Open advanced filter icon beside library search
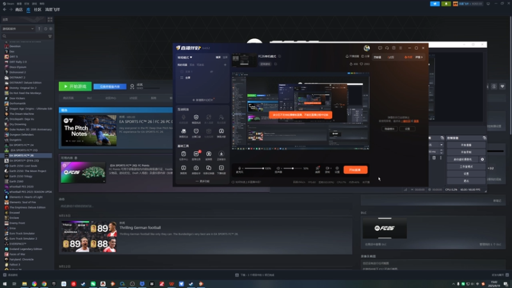This screenshot has width=512, height=288. 50,36
